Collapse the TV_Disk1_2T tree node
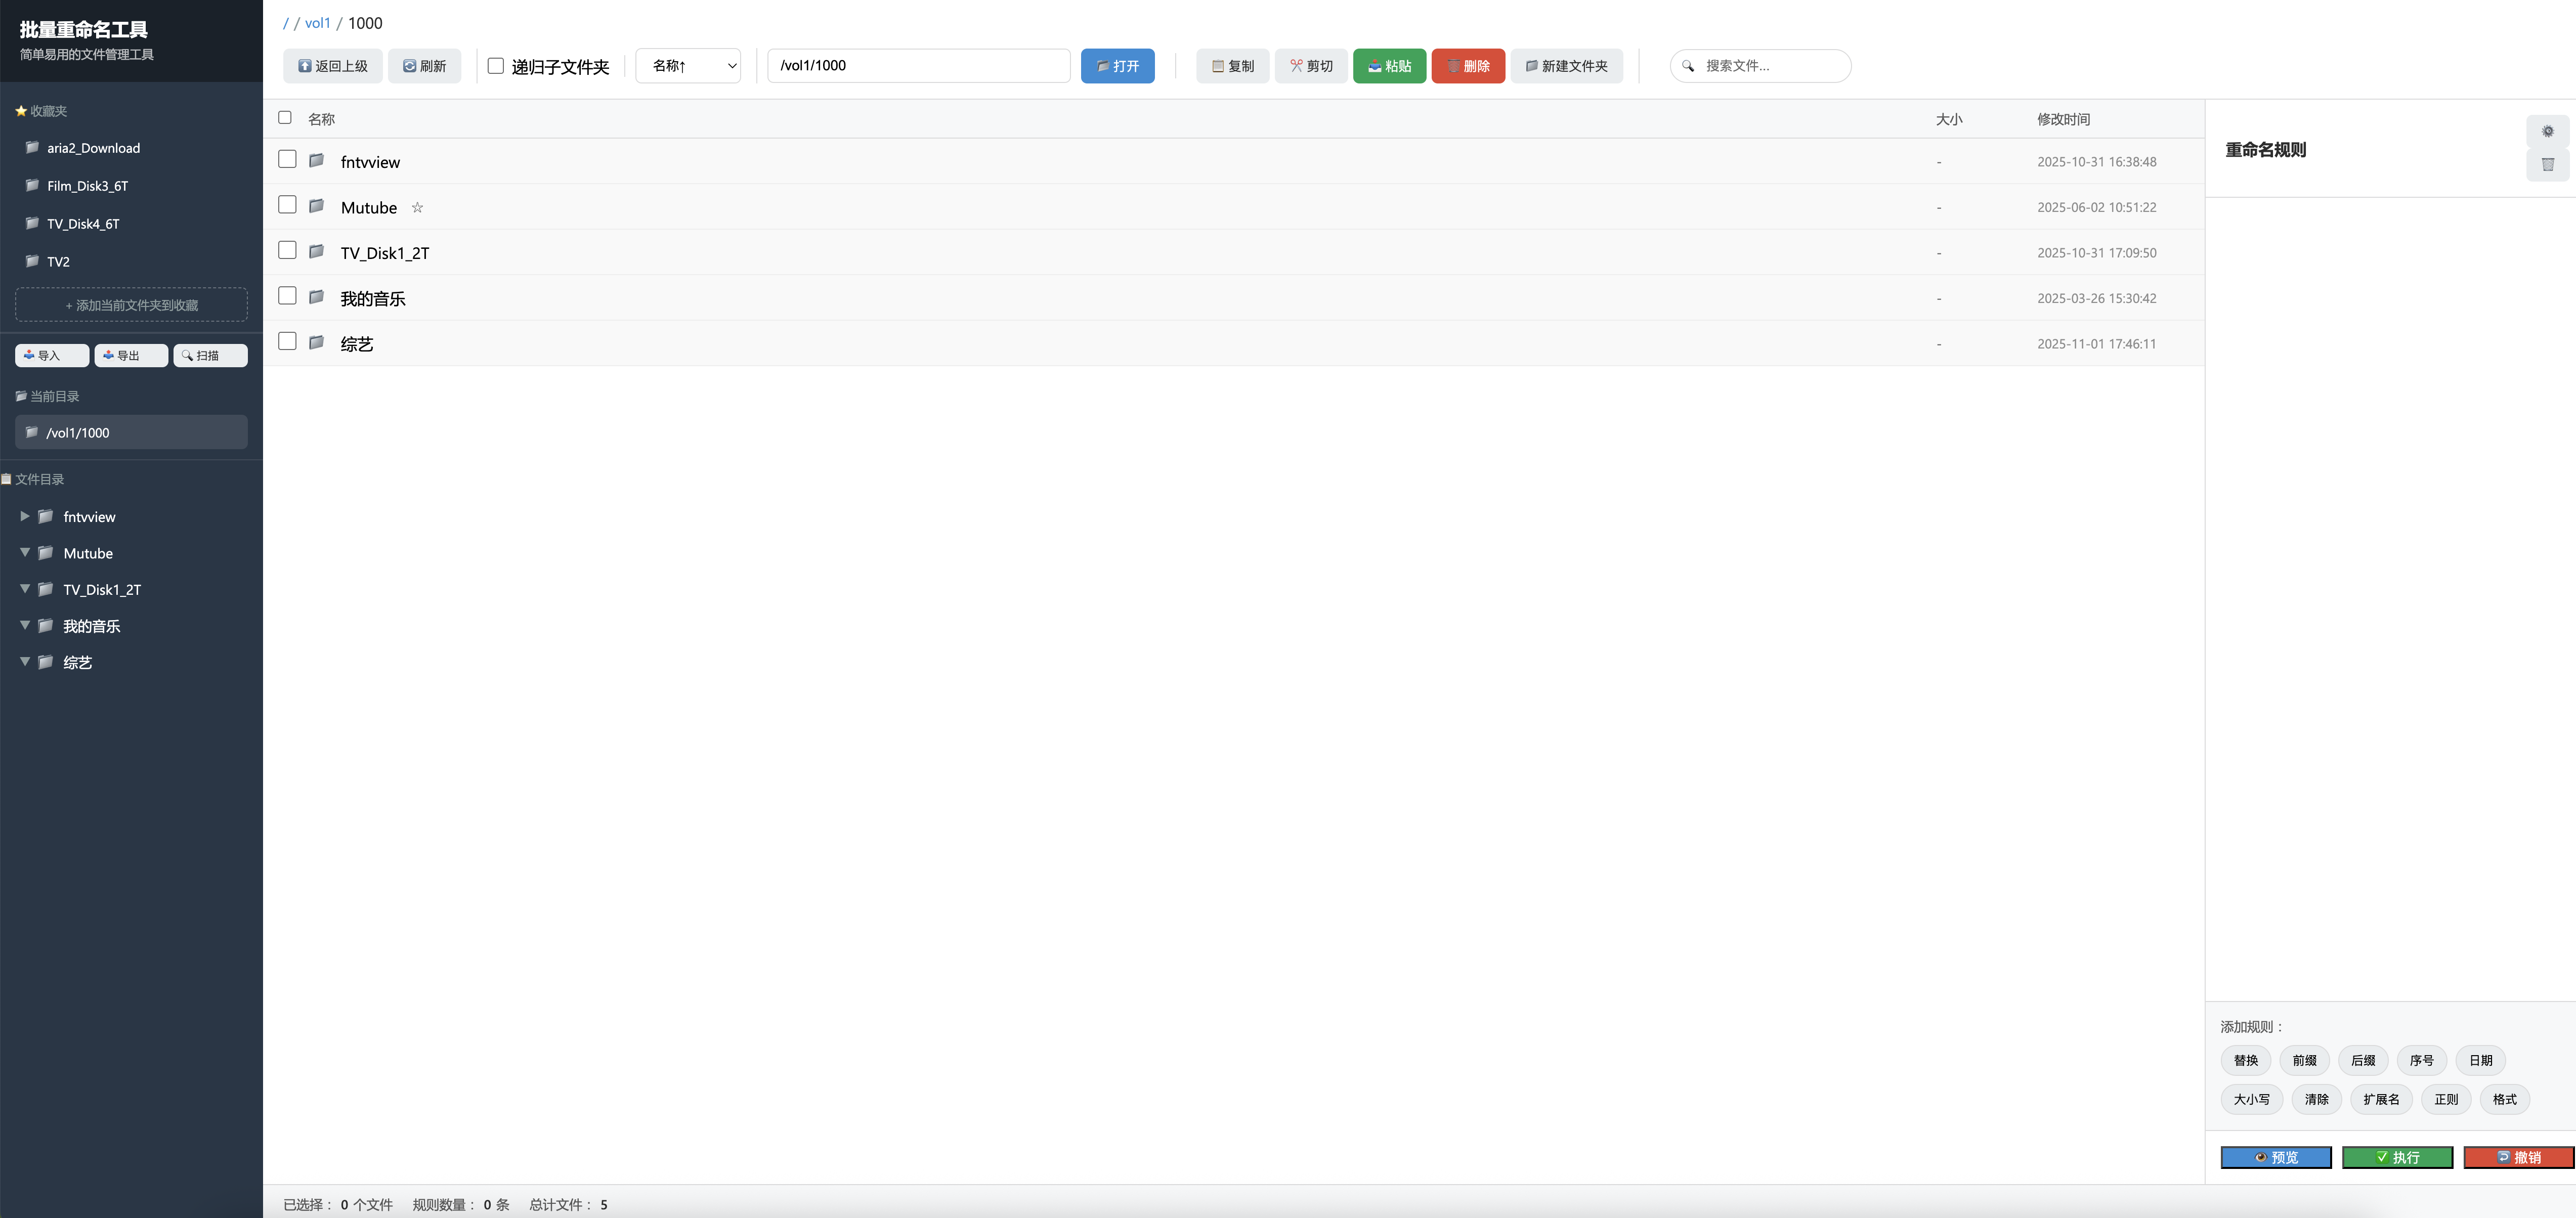 25,590
